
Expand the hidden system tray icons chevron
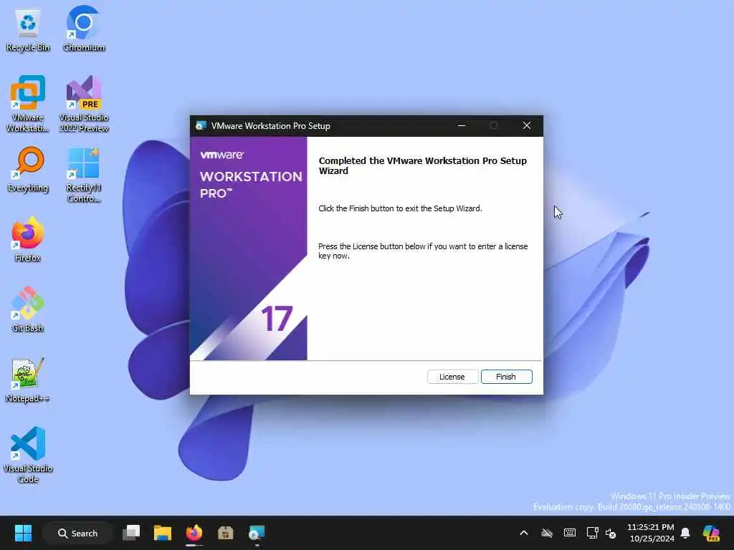[524, 533]
